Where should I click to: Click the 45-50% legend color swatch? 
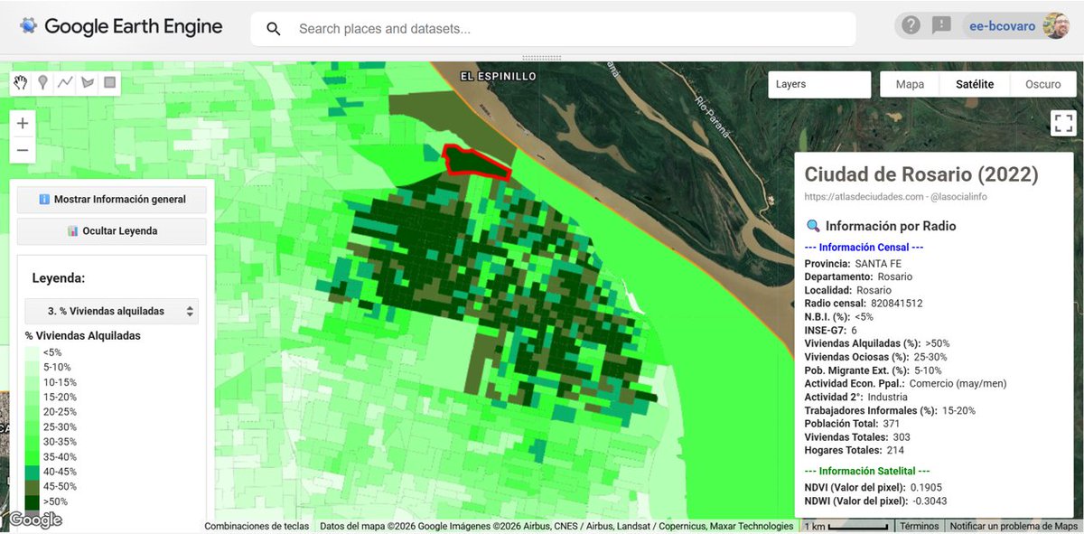coord(32,486)
